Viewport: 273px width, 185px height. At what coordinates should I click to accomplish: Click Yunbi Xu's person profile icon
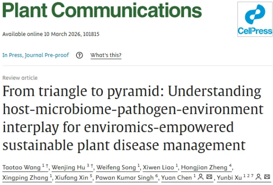pyautogui.click(x=259, y=178)
